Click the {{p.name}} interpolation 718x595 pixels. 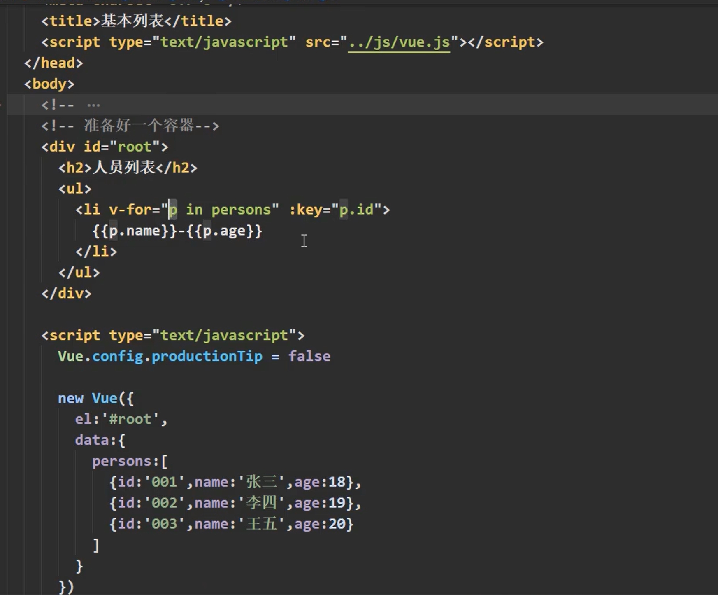point(135,231)
